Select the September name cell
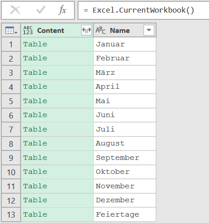The width and height of the screenshot is (209, 223). [x=125, y=158]
